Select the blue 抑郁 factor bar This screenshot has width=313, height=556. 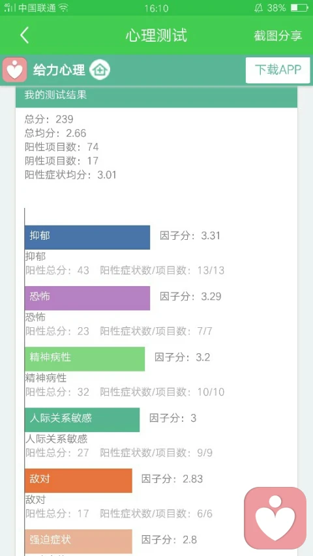click(87, 237)
